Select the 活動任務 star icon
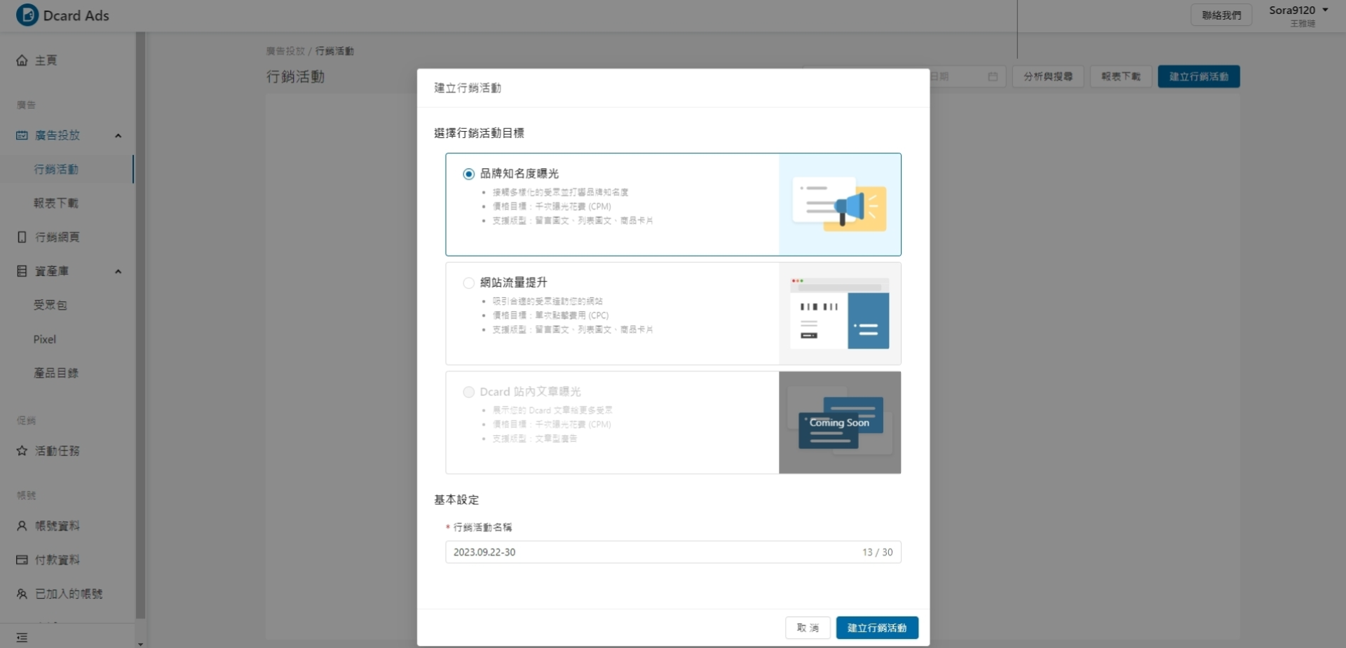Image resolution: width=1346 pixels, height=648 pixels. [x=22, y=451]
